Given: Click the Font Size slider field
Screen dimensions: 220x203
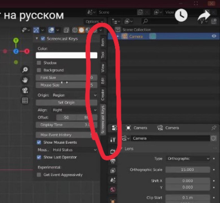Looking at the screenshot, I should click(x=66, y=78).
